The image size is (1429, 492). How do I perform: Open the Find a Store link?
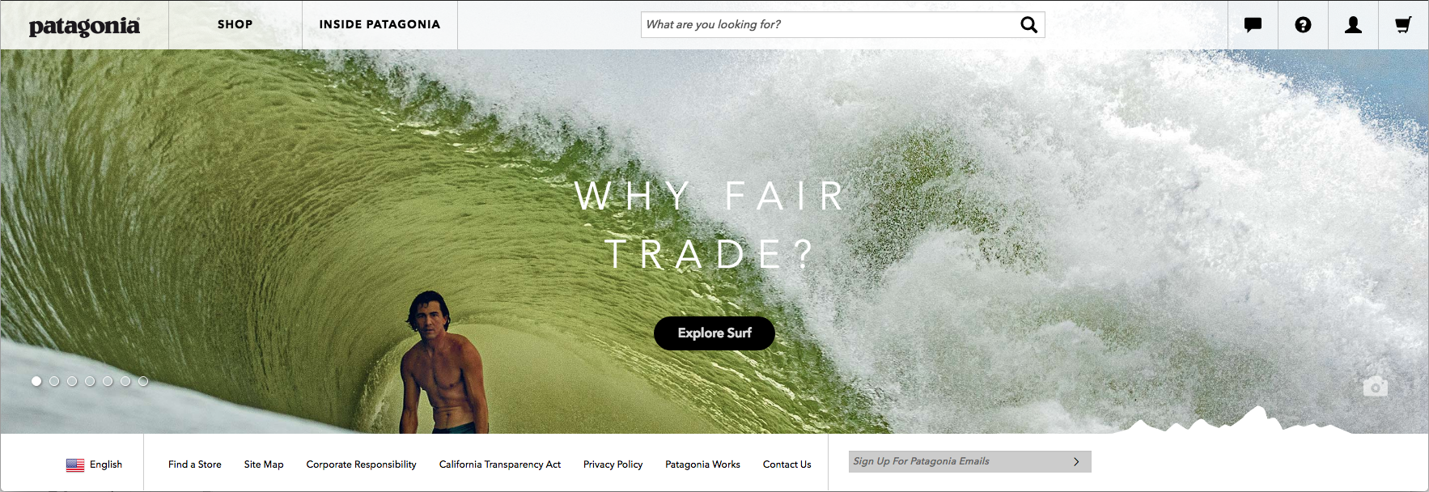pos(195,464)
